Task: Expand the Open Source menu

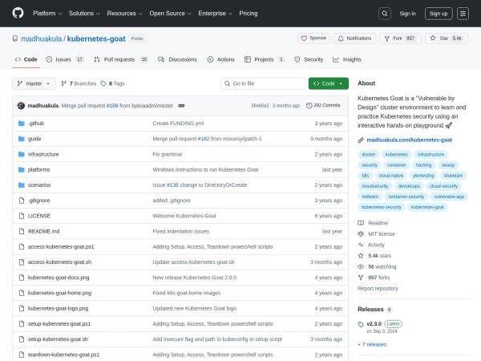Action: [x=170, y=14]
